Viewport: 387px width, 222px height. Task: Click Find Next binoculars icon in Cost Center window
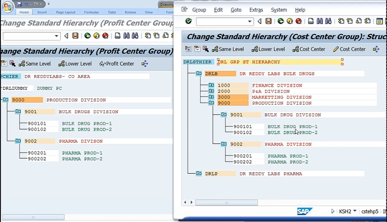pos(328,21)
